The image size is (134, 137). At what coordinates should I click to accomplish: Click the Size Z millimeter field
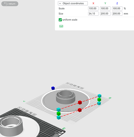pyautogui.click(x=117, y=14)
